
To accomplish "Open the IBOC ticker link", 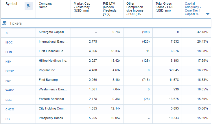I will pos(9,42).
